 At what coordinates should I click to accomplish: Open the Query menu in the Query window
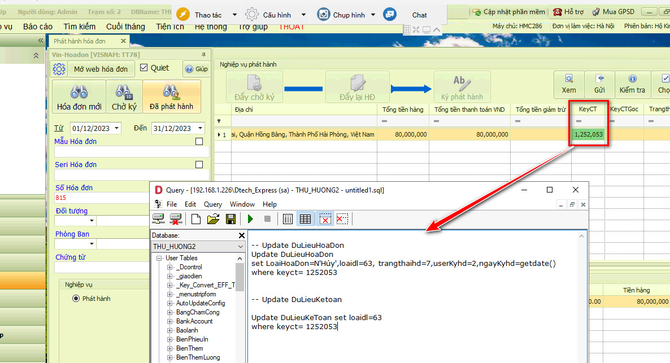(212, 204)
